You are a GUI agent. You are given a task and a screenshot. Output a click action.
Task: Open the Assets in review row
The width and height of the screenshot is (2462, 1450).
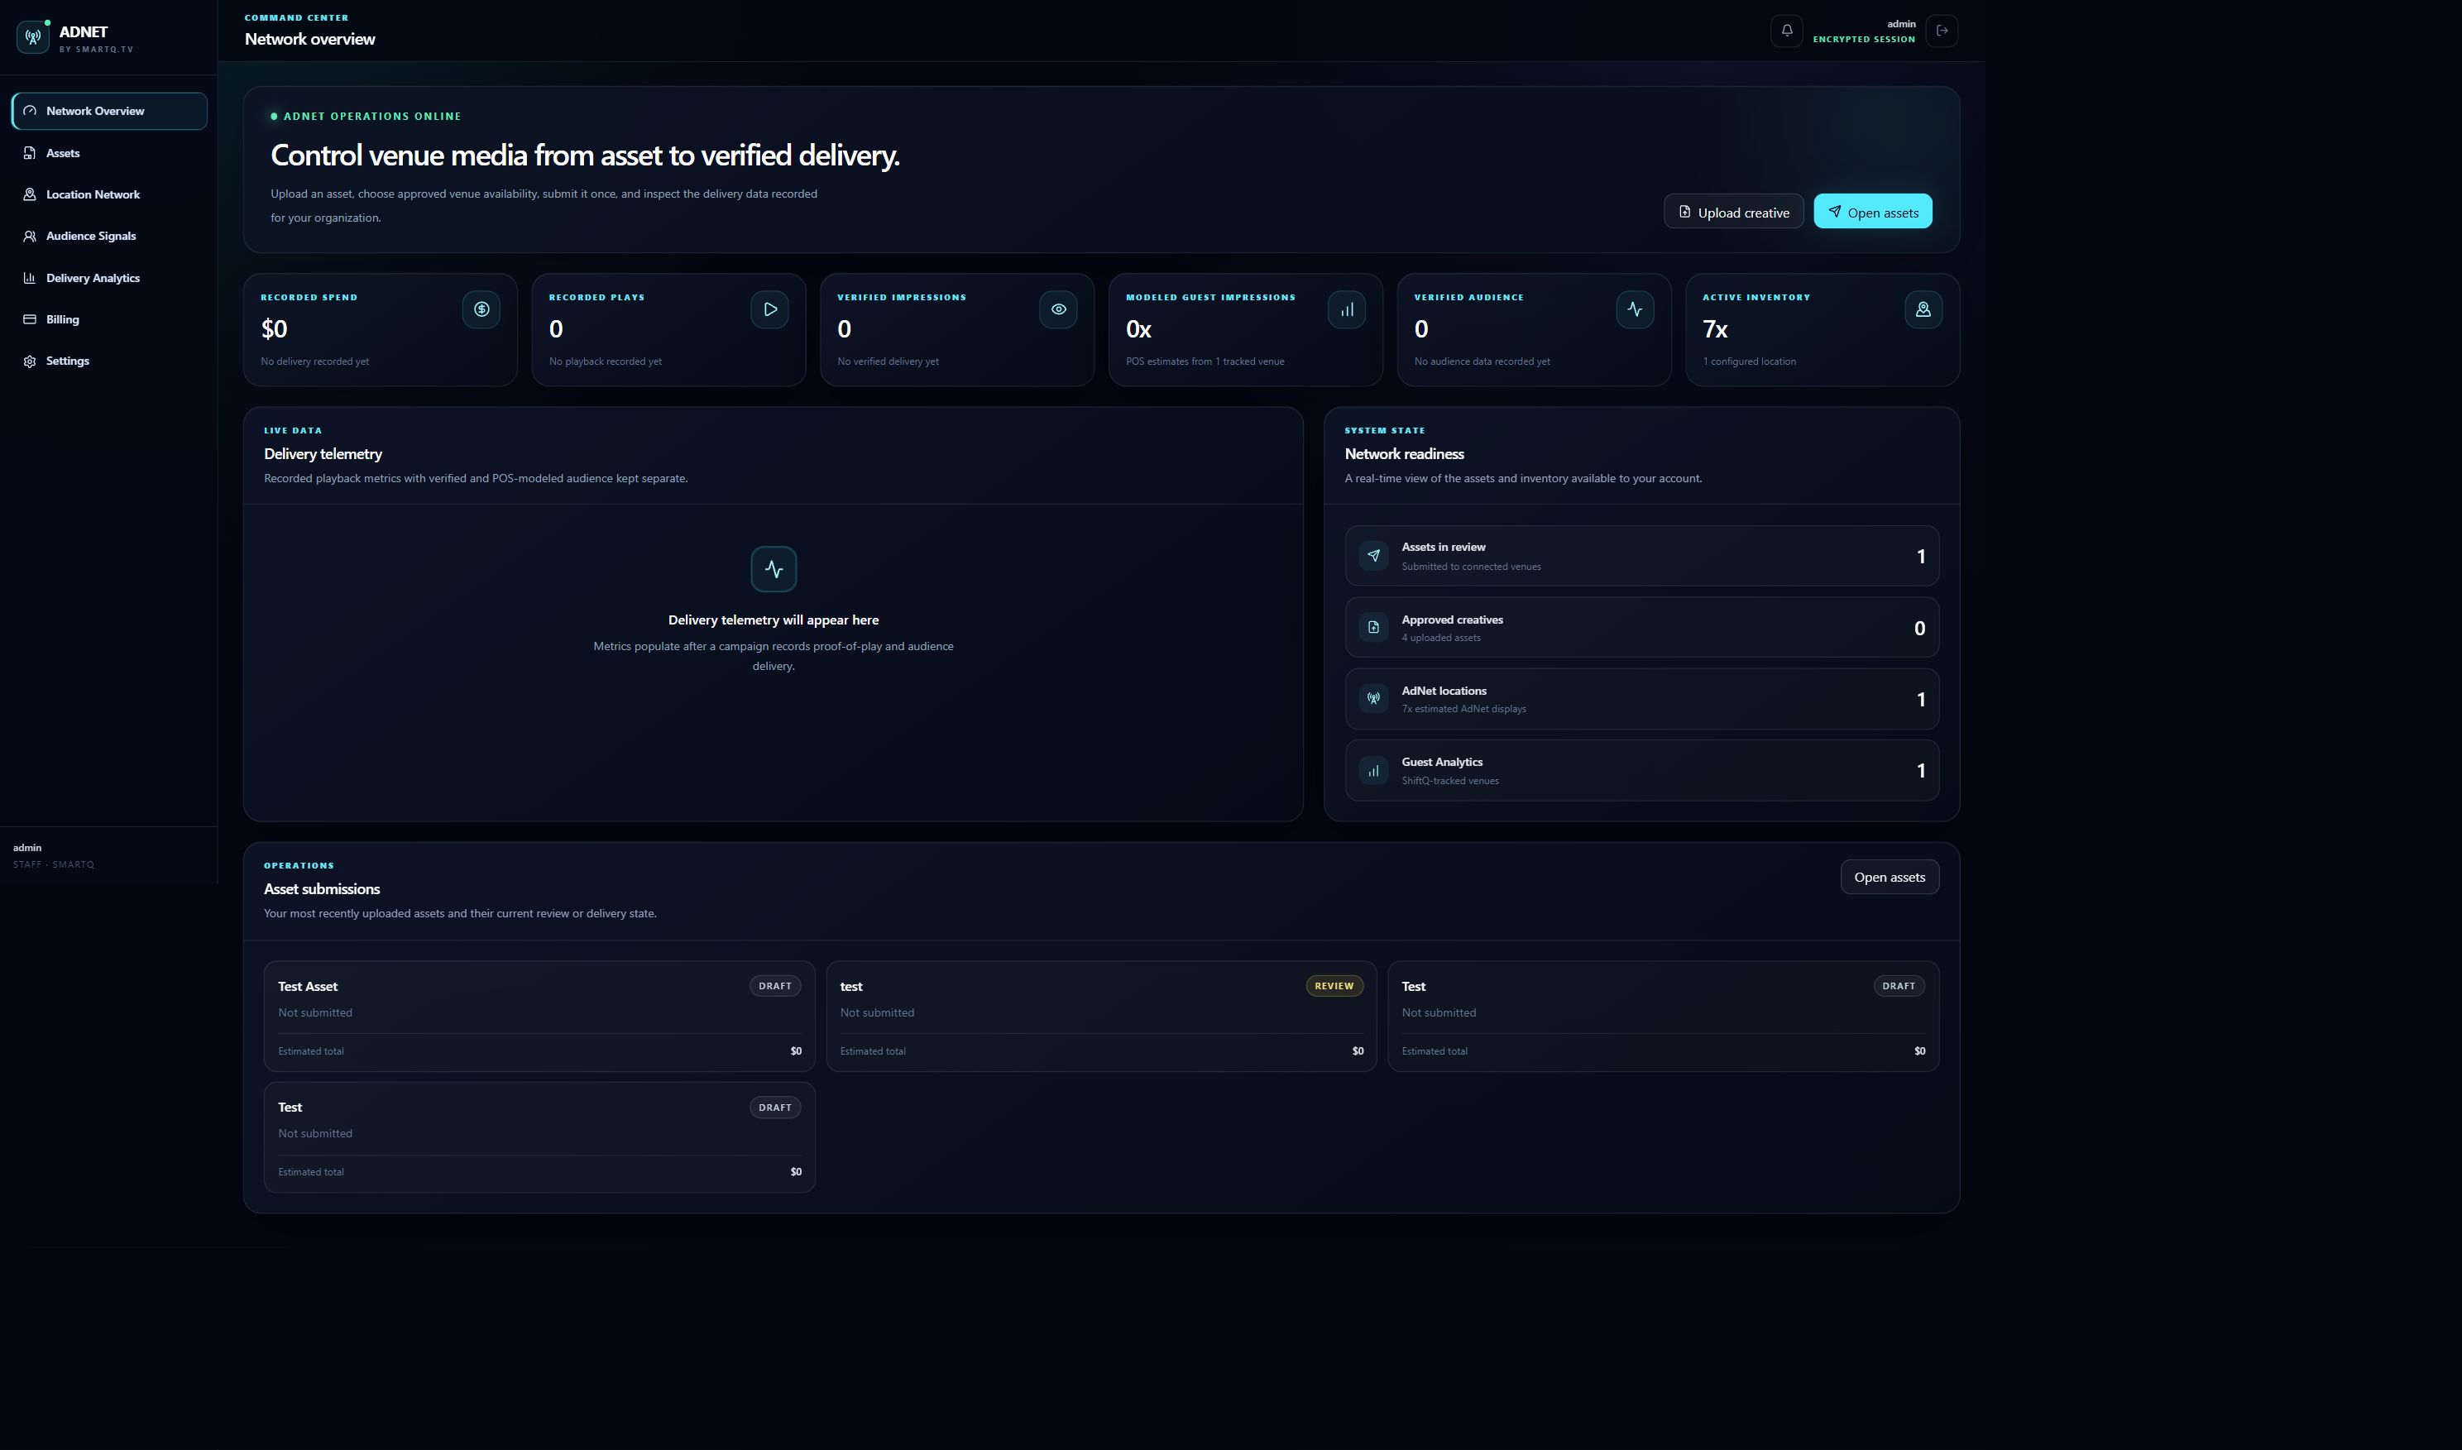click(1641, 556)
